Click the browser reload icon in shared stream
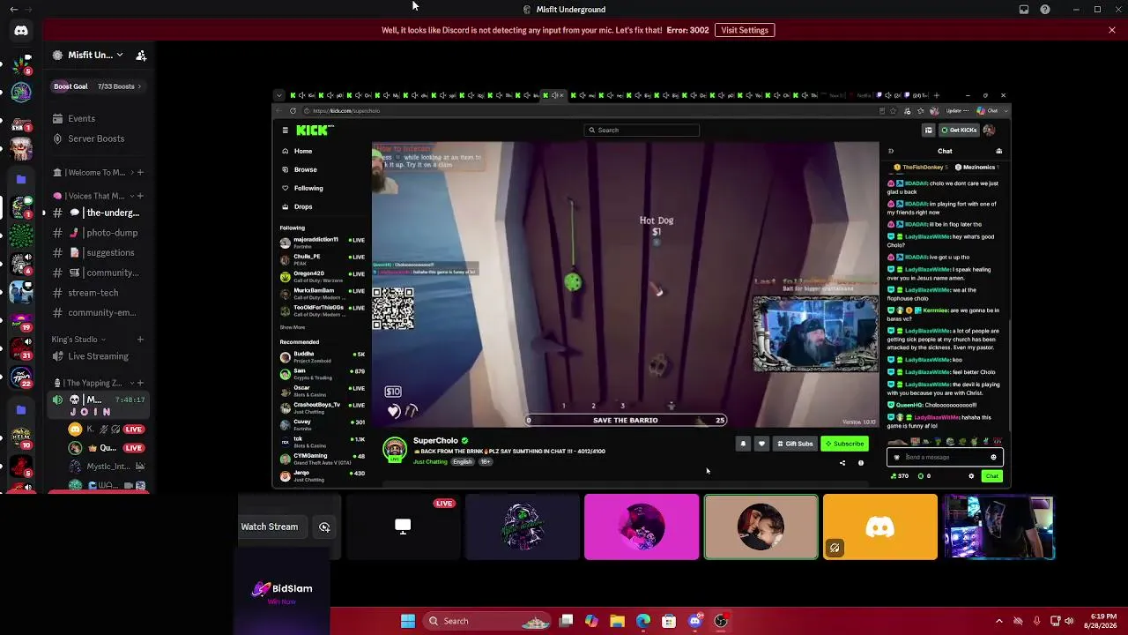1128x635 pixels. tap(293, 111)
